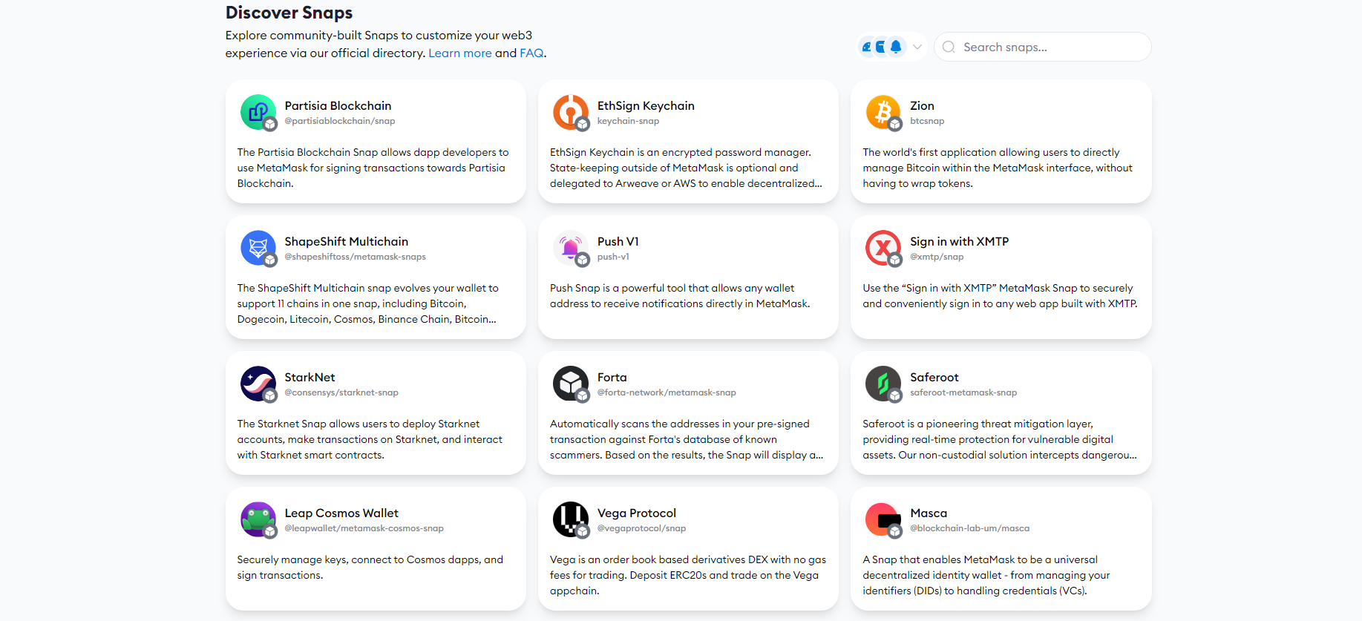Image resolution: width=1362 pixels, height=621 pixels.
Task: Click the keychain-snap package name
Action: click(x=628, y=121)
